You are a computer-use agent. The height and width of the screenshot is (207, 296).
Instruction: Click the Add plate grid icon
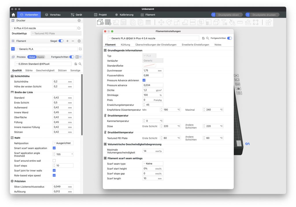pyautogui.click(x=108, y=22)
